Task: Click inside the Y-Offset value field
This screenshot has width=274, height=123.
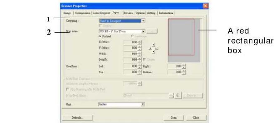Action: pos(131,48)
